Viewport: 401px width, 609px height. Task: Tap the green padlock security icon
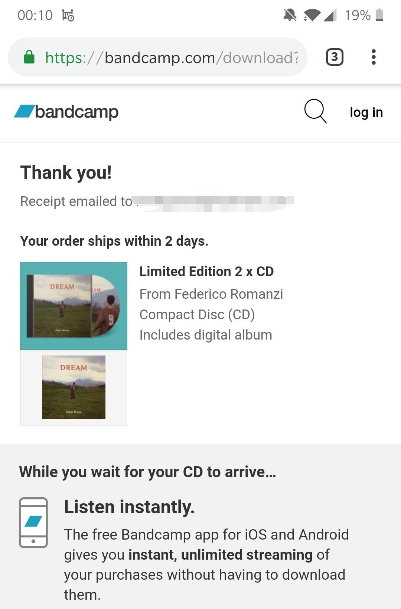[29, 57]
